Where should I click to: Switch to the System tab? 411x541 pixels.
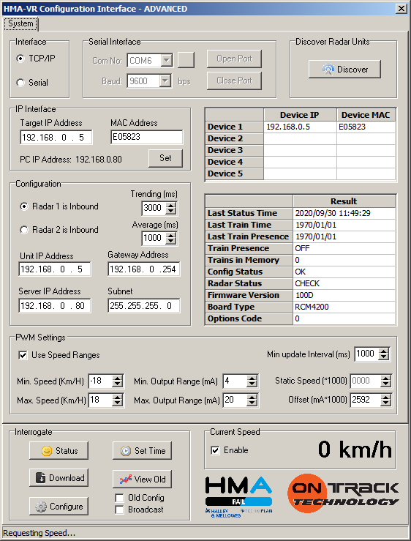pyautogui.click(x=20, y=23)
